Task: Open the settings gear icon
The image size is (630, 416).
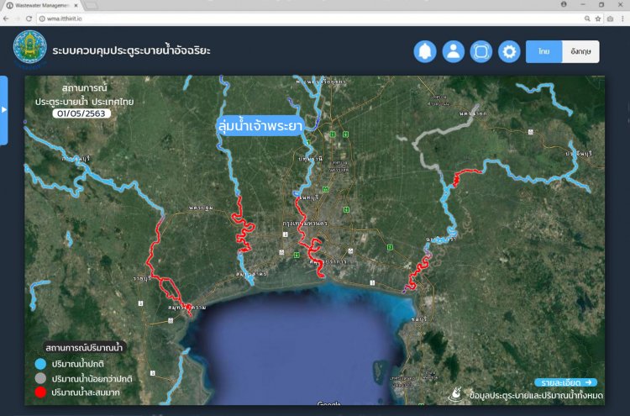Action: point(509,51)
